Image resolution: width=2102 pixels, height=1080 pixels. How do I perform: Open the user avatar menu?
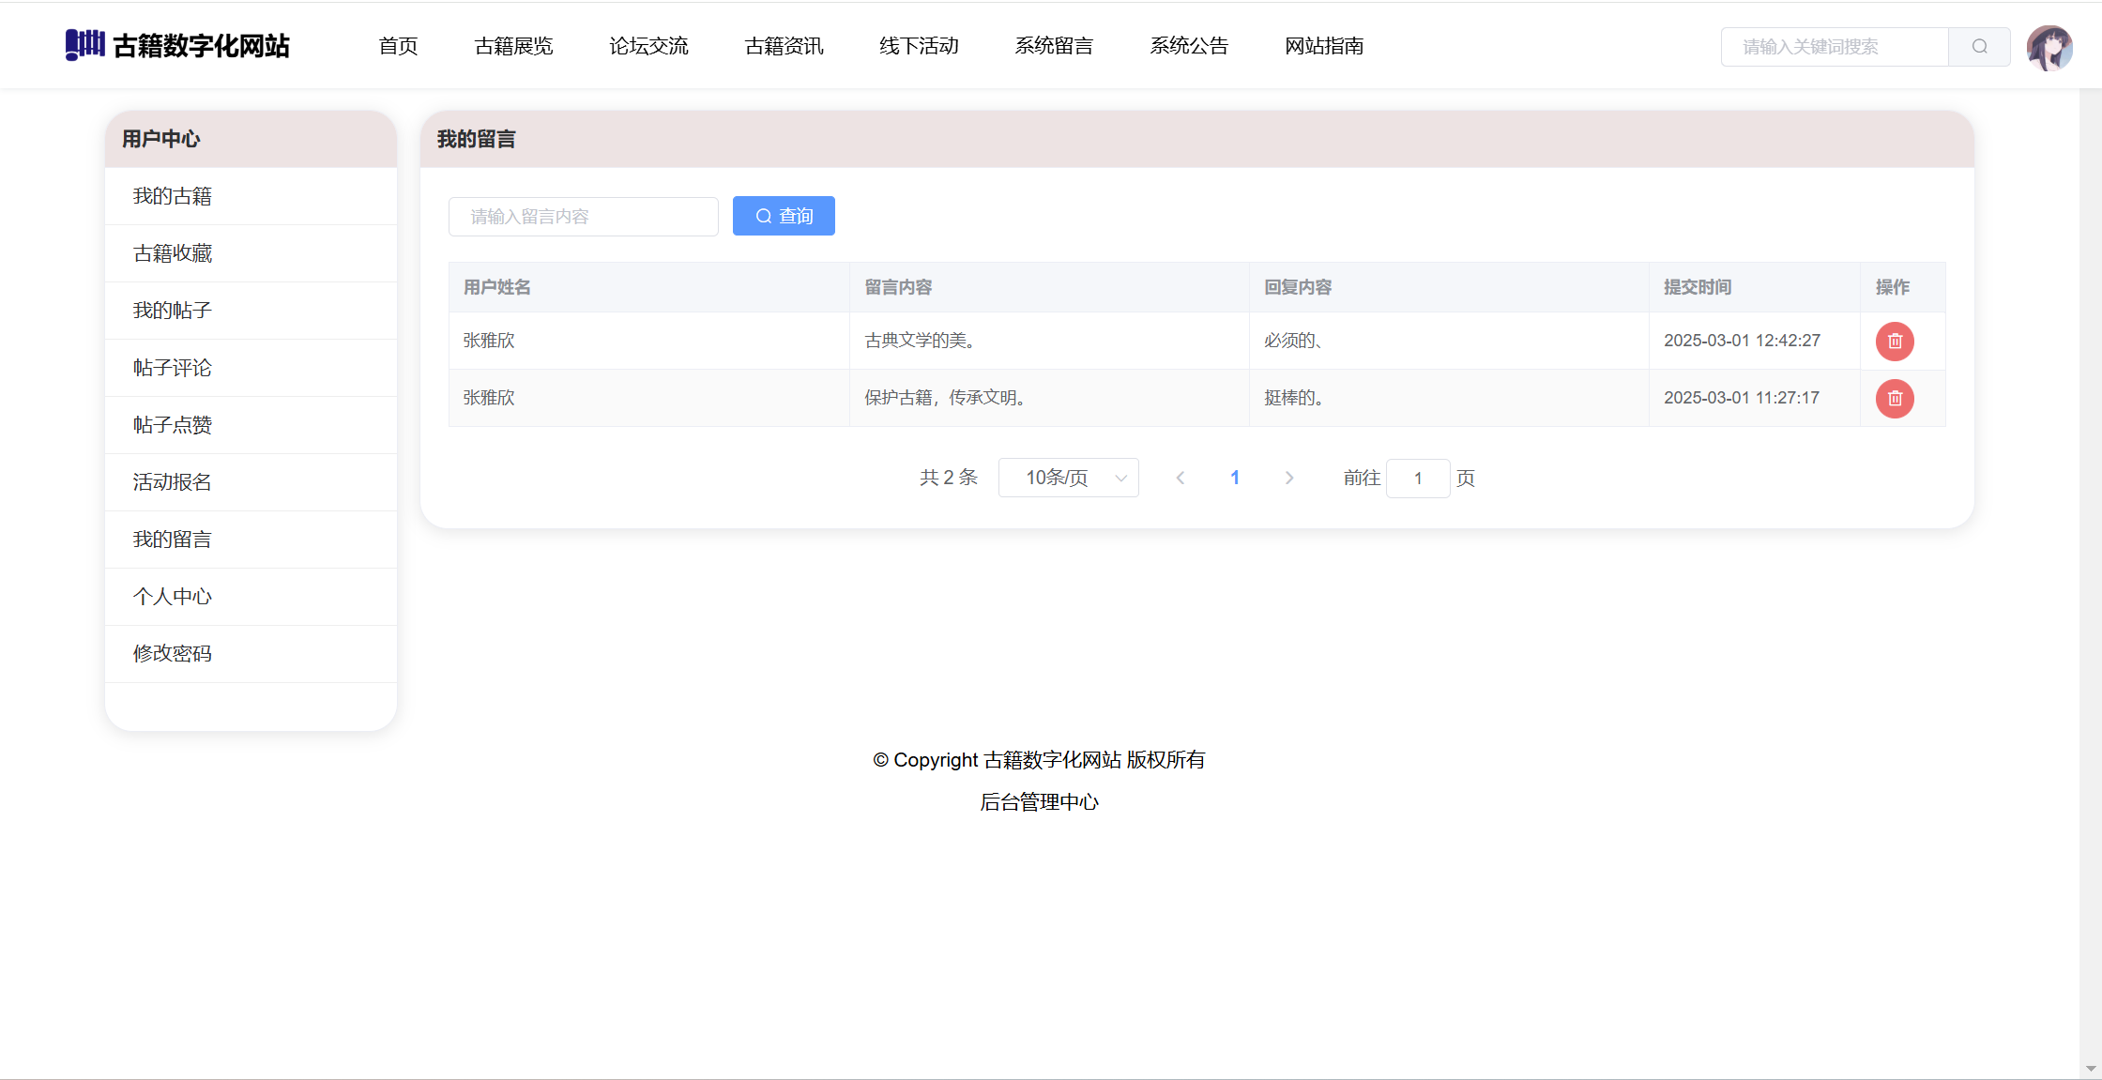pyautogui.click(x=2049, y=48)
